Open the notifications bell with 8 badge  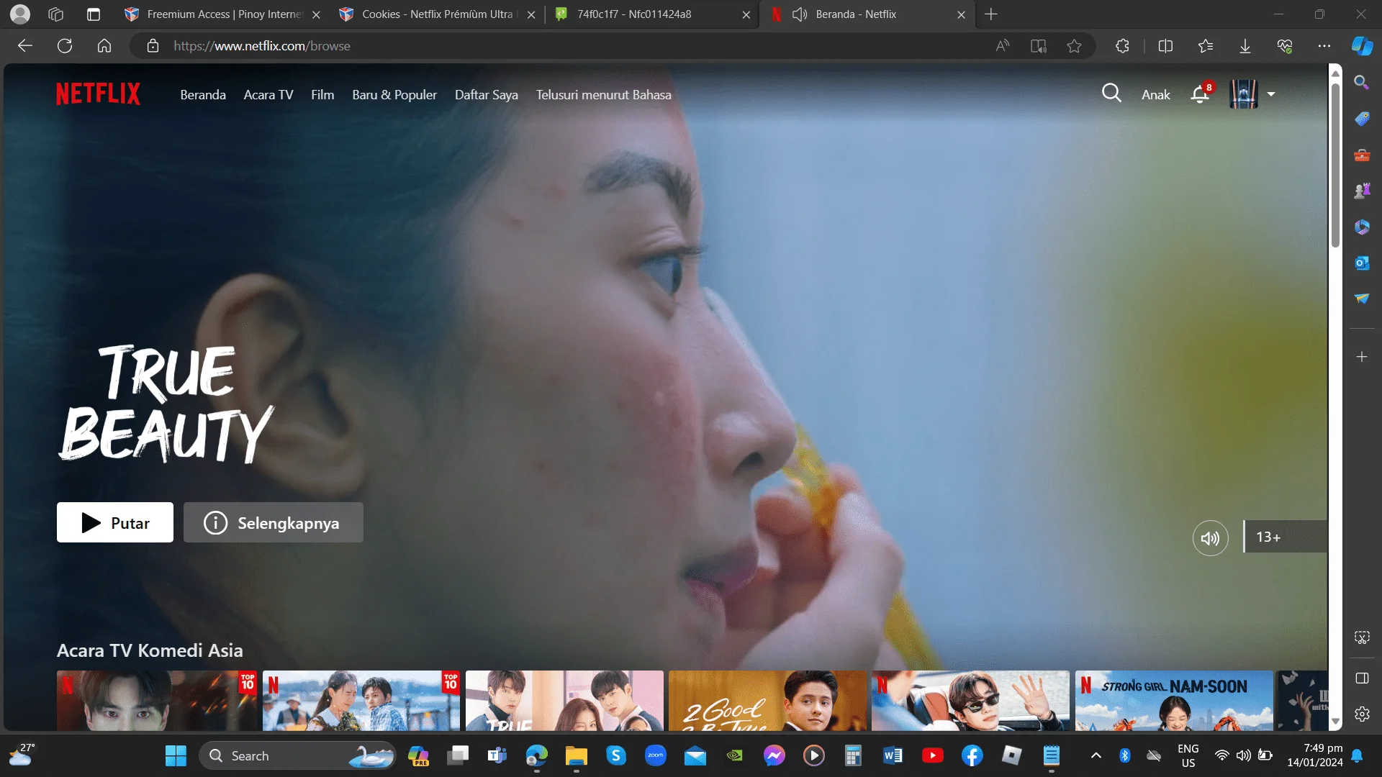(x=1201, y=94)
